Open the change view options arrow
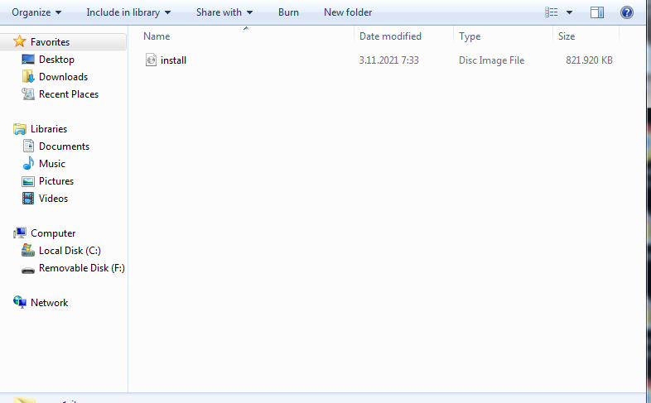 point(570,12)
